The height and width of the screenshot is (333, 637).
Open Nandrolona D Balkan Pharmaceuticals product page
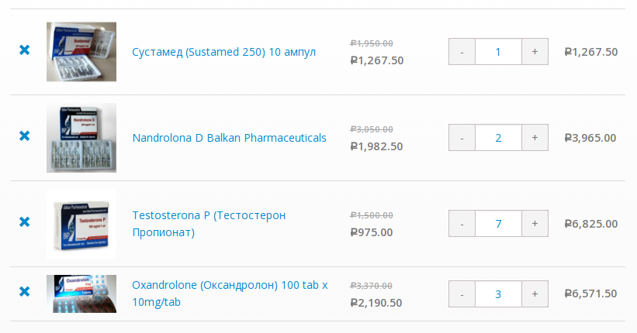point(229,138)
